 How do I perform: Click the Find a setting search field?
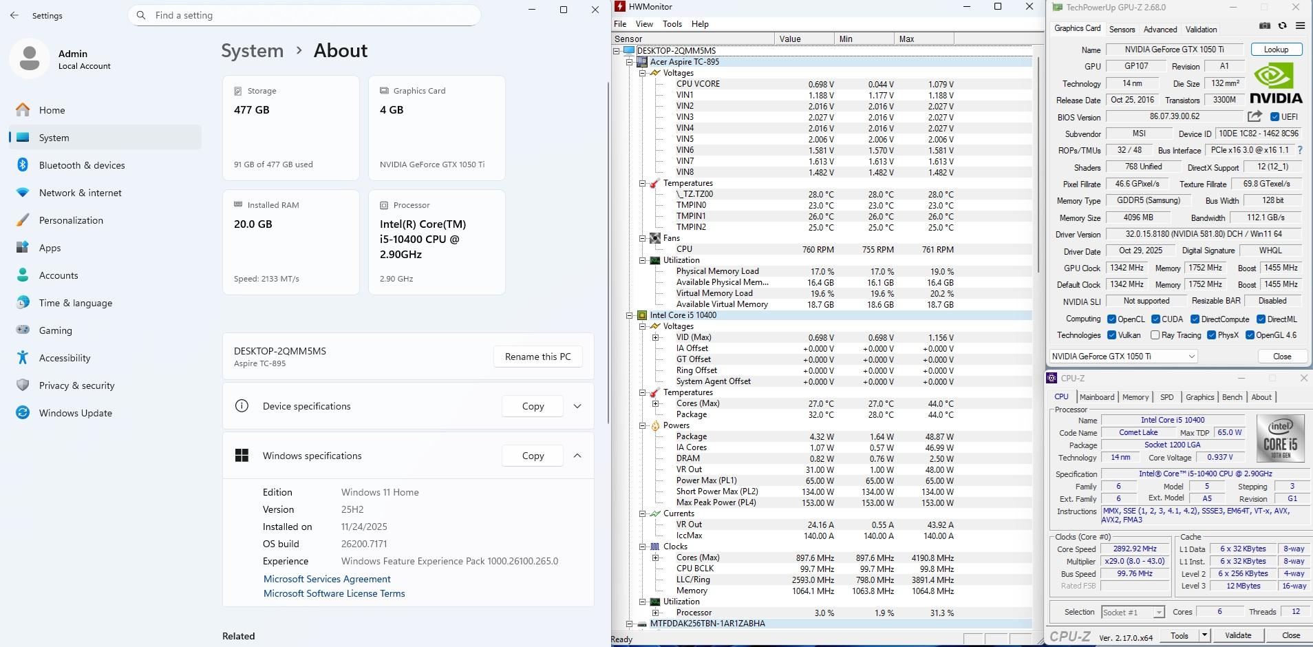point(304,15)
